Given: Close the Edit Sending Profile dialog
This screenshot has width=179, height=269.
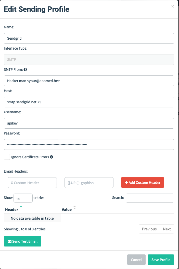Looking at the screenshot, I should 173,6.
